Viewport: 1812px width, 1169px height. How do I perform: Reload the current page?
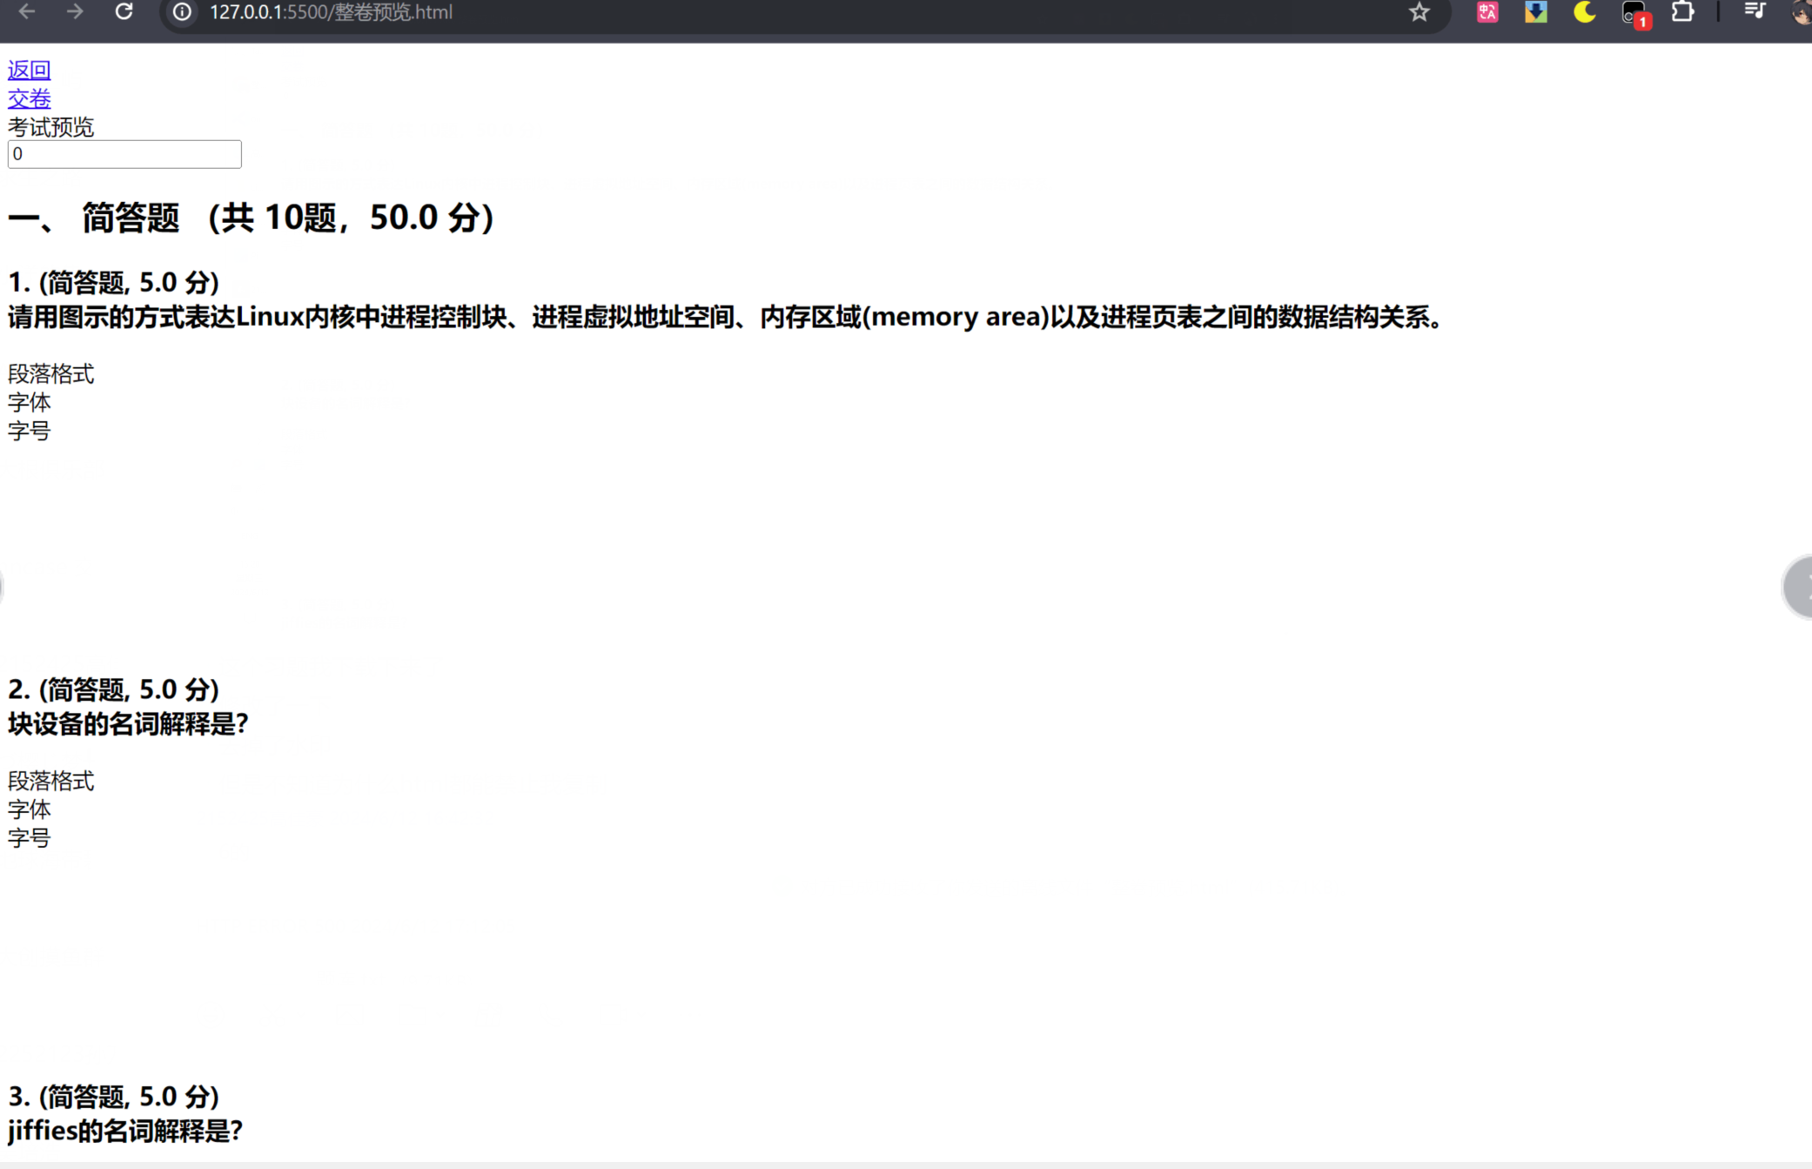[124, 12]
